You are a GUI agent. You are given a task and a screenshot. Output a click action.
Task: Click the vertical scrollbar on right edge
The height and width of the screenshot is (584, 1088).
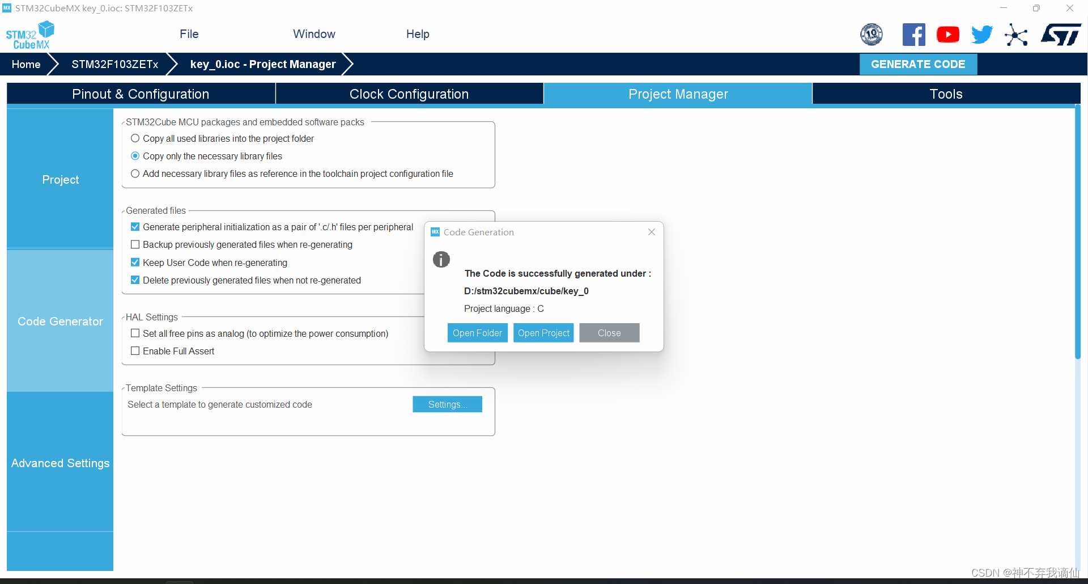point(1078,232)
